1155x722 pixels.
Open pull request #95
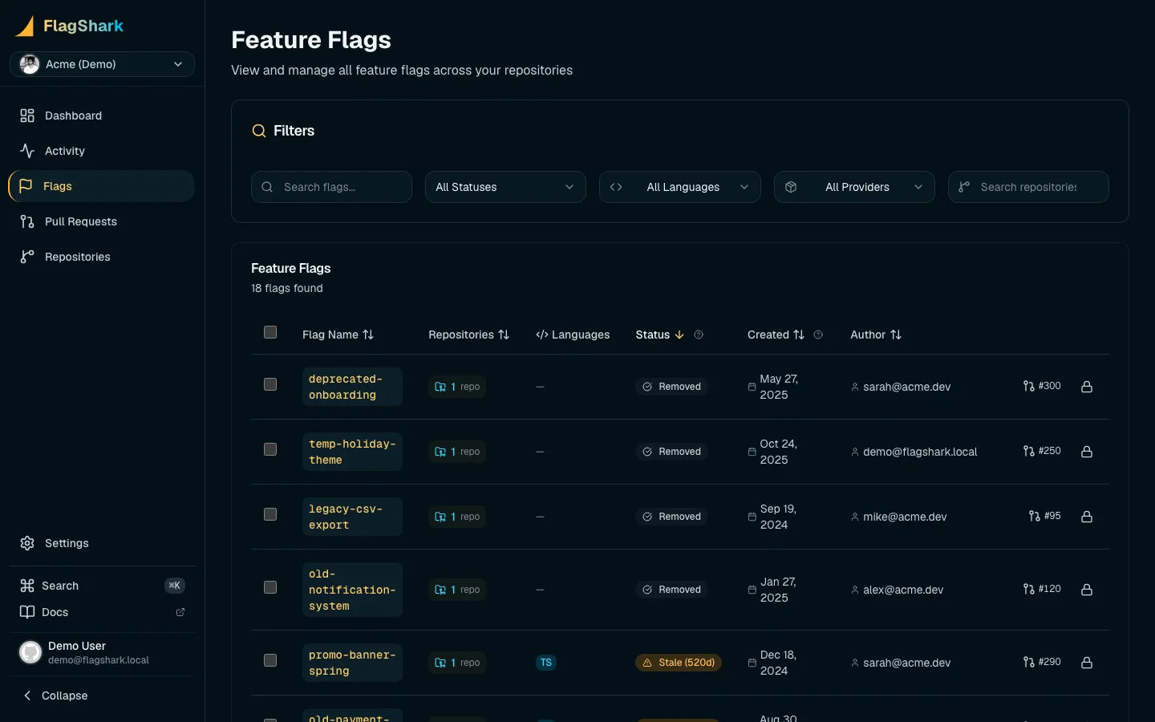1045,516
